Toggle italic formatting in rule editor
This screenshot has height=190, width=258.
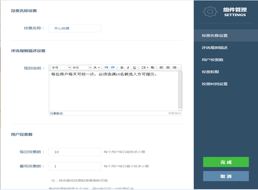pyautogui.click(x=128, y=67)
